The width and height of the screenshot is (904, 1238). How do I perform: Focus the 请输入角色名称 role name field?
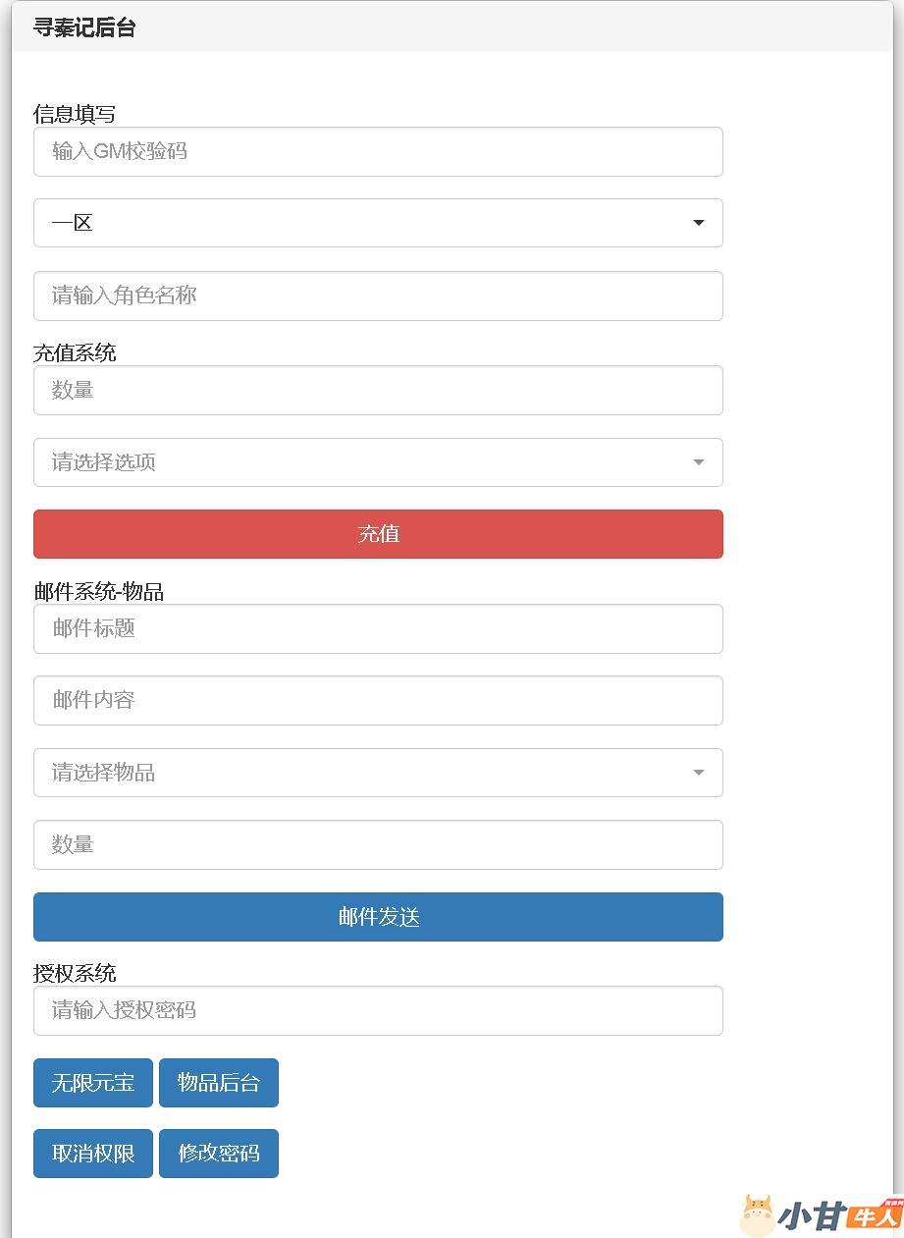378,296
